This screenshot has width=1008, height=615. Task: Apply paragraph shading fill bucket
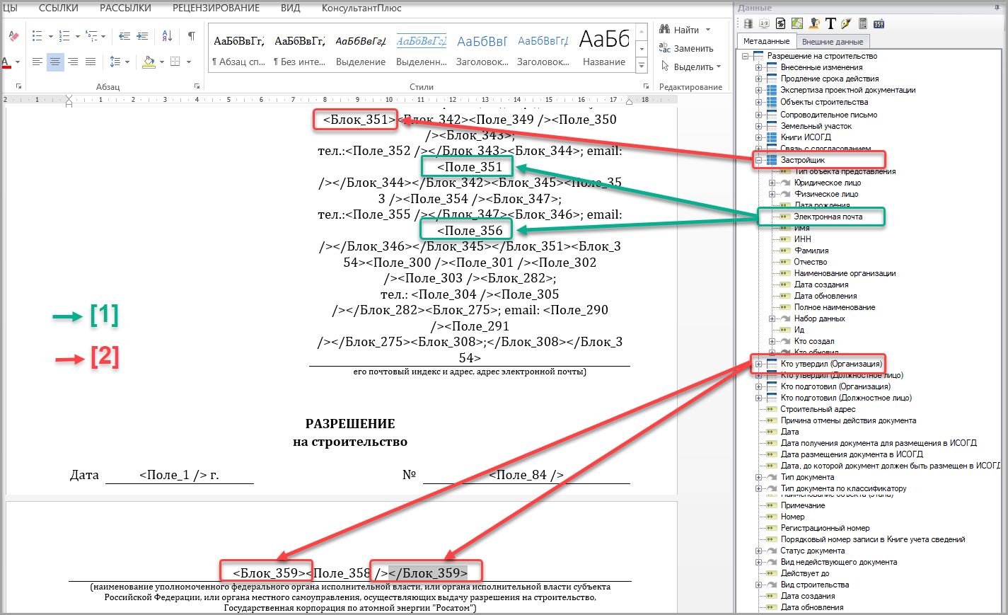tap(149, 62)
